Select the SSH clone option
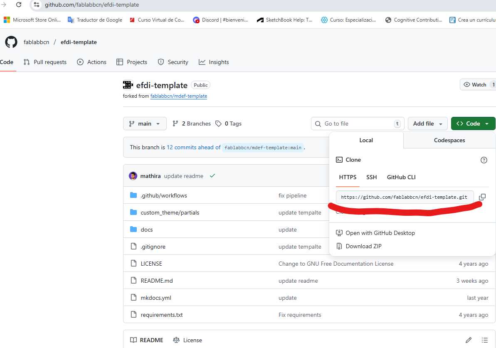The height and width of the screenshot is (348, 496). pos(371,177)
